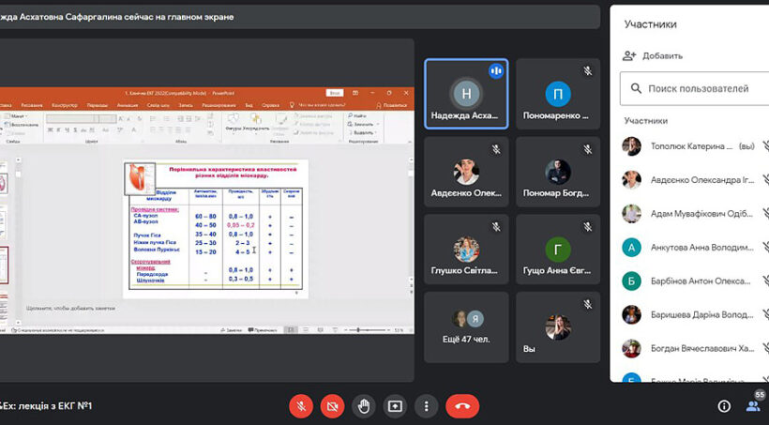The image size is (769, 425).
Task: Select the Авдеенко Олек... video tile
Action: [466, 172]
